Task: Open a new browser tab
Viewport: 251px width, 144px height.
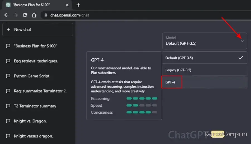Action: [78, 5]
